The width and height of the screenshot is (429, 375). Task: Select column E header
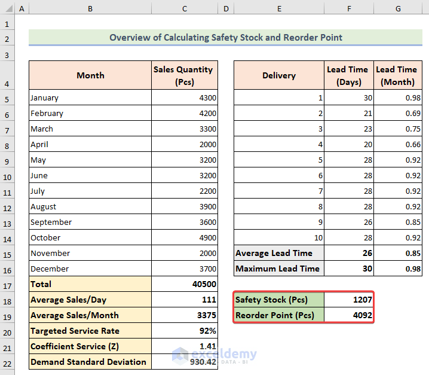pyautogui.click(x=279, y=8)
